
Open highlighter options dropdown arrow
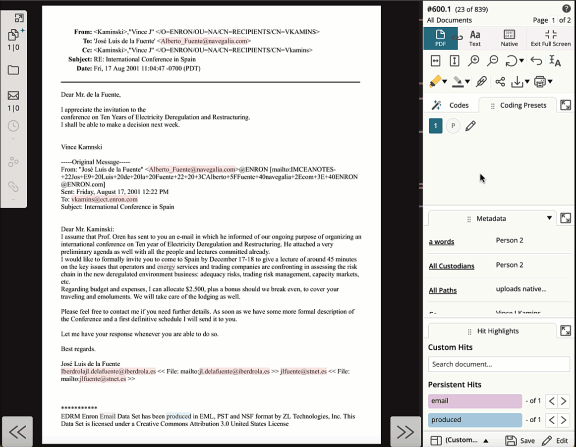pyautogui.click(x=445, y=82)
